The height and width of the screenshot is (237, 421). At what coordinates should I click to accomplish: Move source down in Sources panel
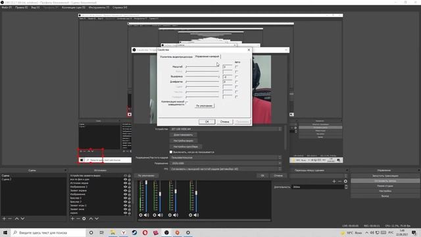[x=97, y=219]
